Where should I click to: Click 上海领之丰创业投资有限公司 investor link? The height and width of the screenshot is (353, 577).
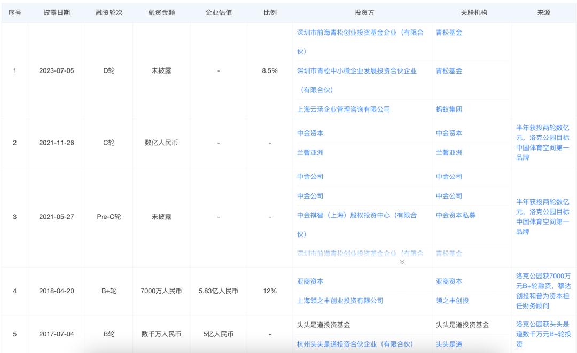pos(340,301)
